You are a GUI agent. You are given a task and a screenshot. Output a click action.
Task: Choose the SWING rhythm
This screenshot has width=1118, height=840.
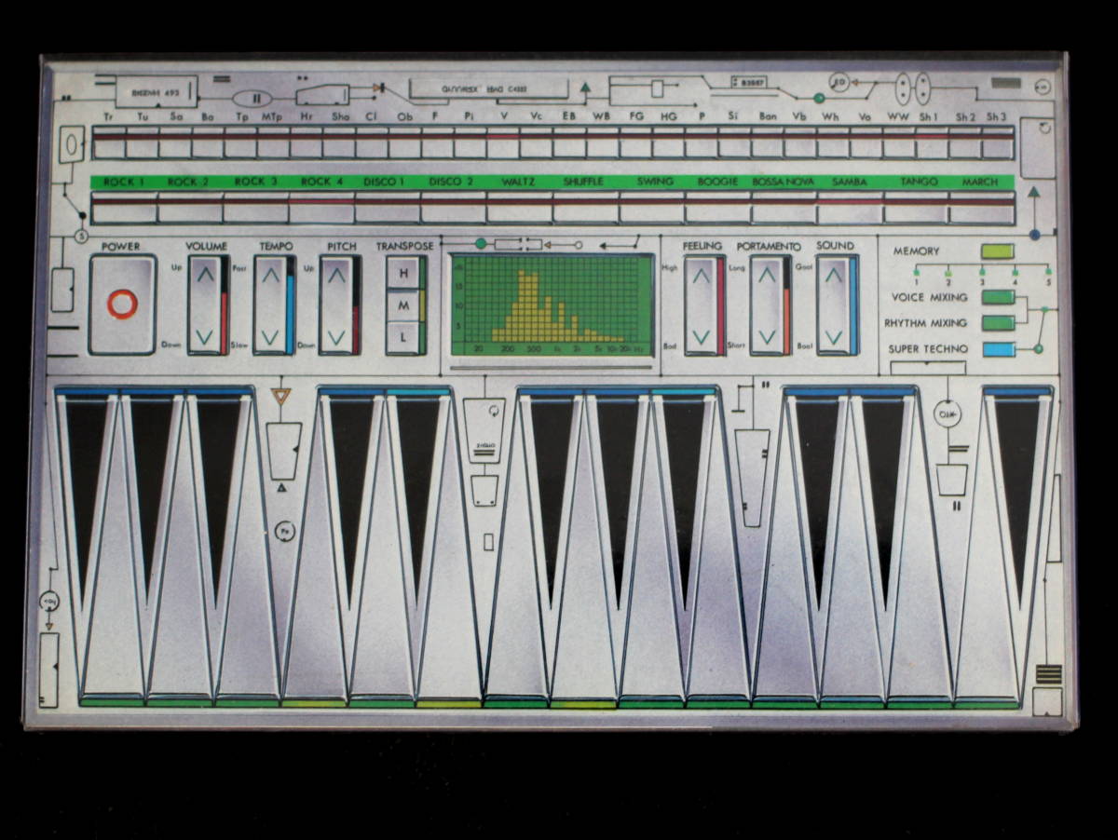pos(651,207)
